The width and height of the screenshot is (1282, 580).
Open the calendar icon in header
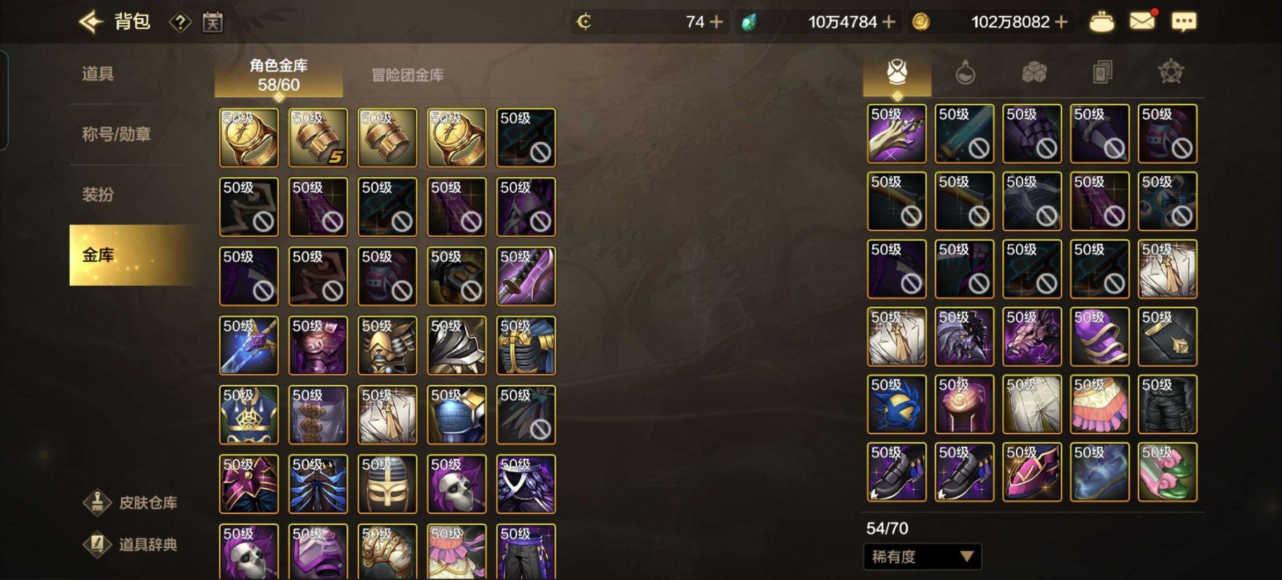(212, 23)
